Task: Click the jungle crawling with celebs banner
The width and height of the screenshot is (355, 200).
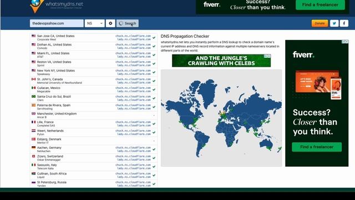Action: [221, 61]
